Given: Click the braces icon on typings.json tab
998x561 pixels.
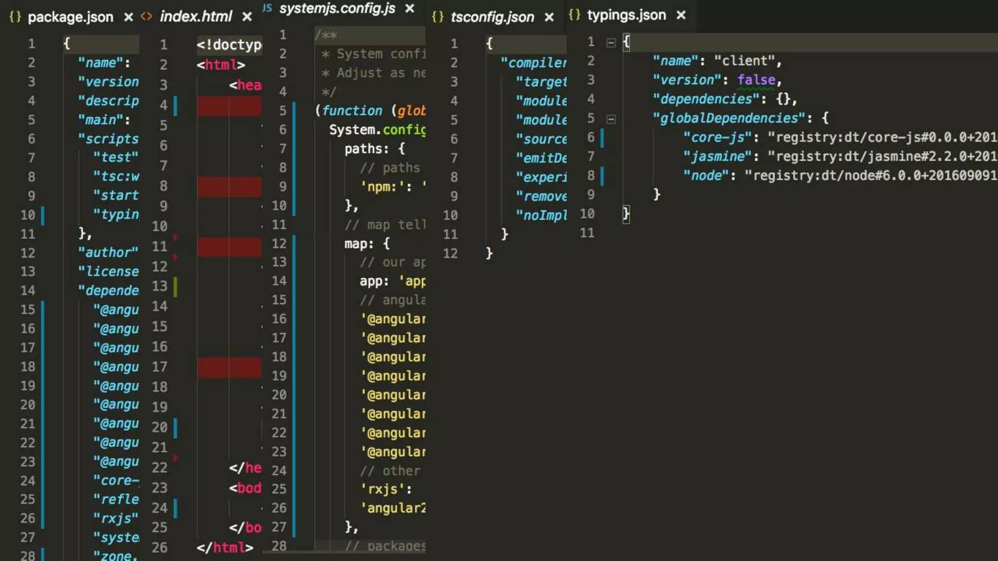Looking at the screenshot, I should (x=575, y=15).
